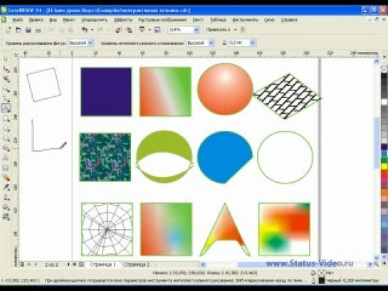Open the shape recognition level dropdown
Viewport: 388px width, 291px height.
pos(90,43)
